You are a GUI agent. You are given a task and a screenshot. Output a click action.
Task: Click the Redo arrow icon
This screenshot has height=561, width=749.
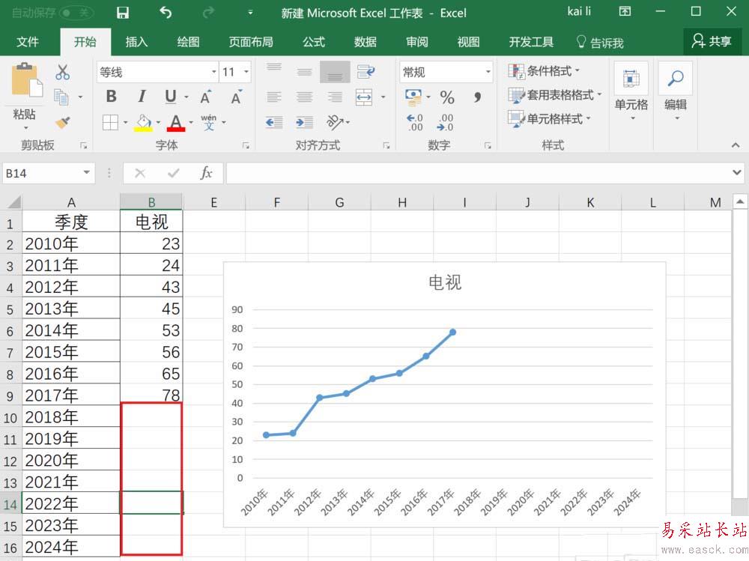(x=207, y=13)
